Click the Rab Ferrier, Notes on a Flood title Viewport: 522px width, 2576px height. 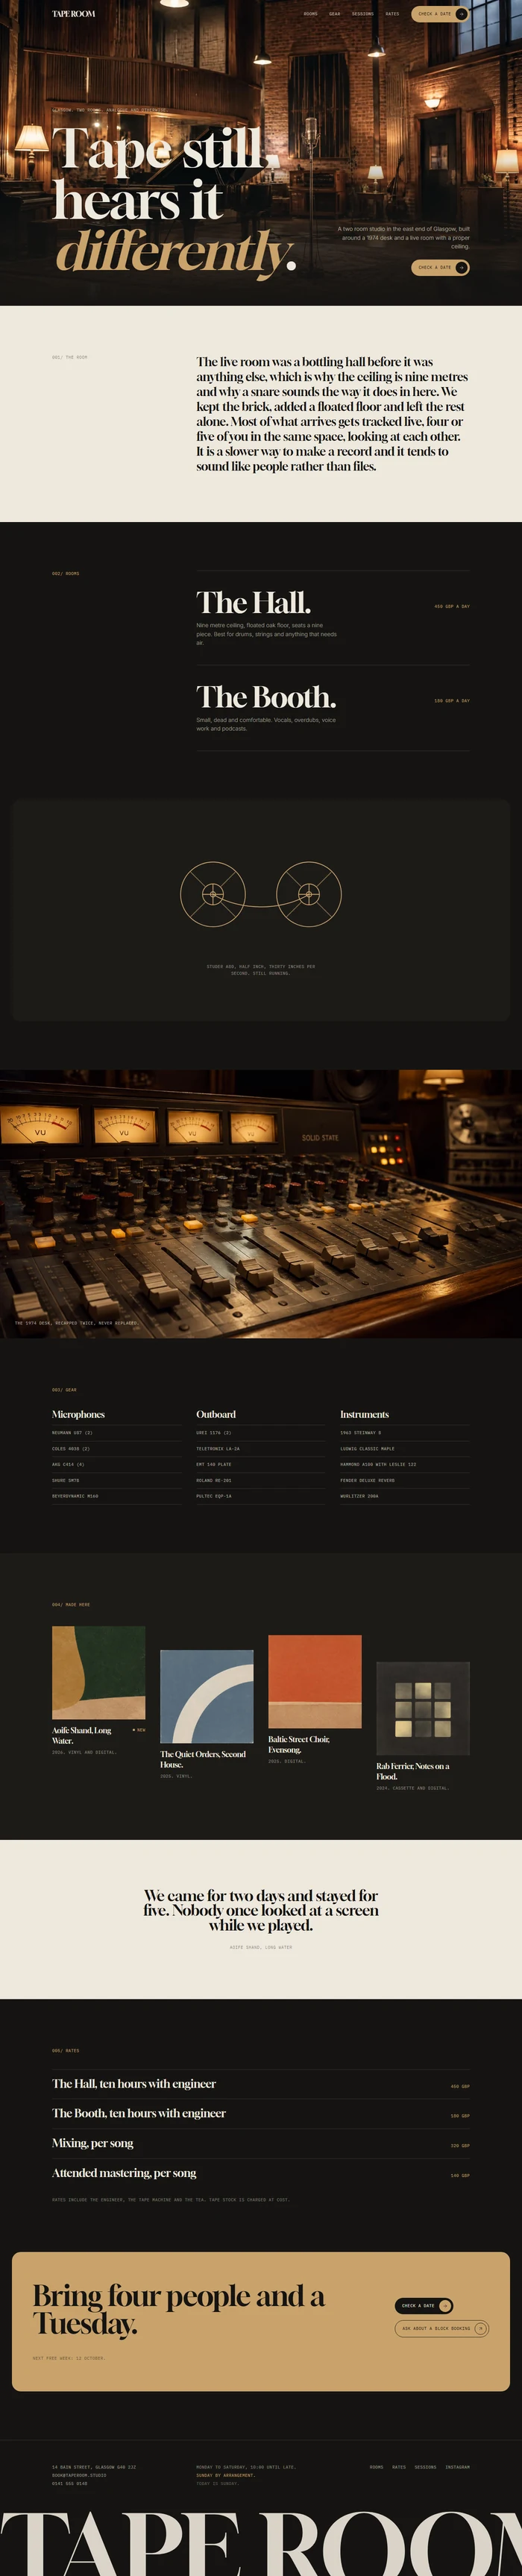[413, 1771]
